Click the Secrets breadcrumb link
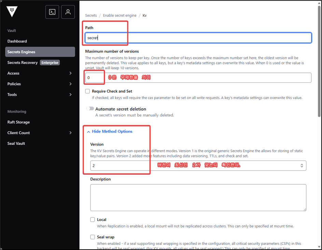This screenshot has height=250, width=322. tap(91, 15)
